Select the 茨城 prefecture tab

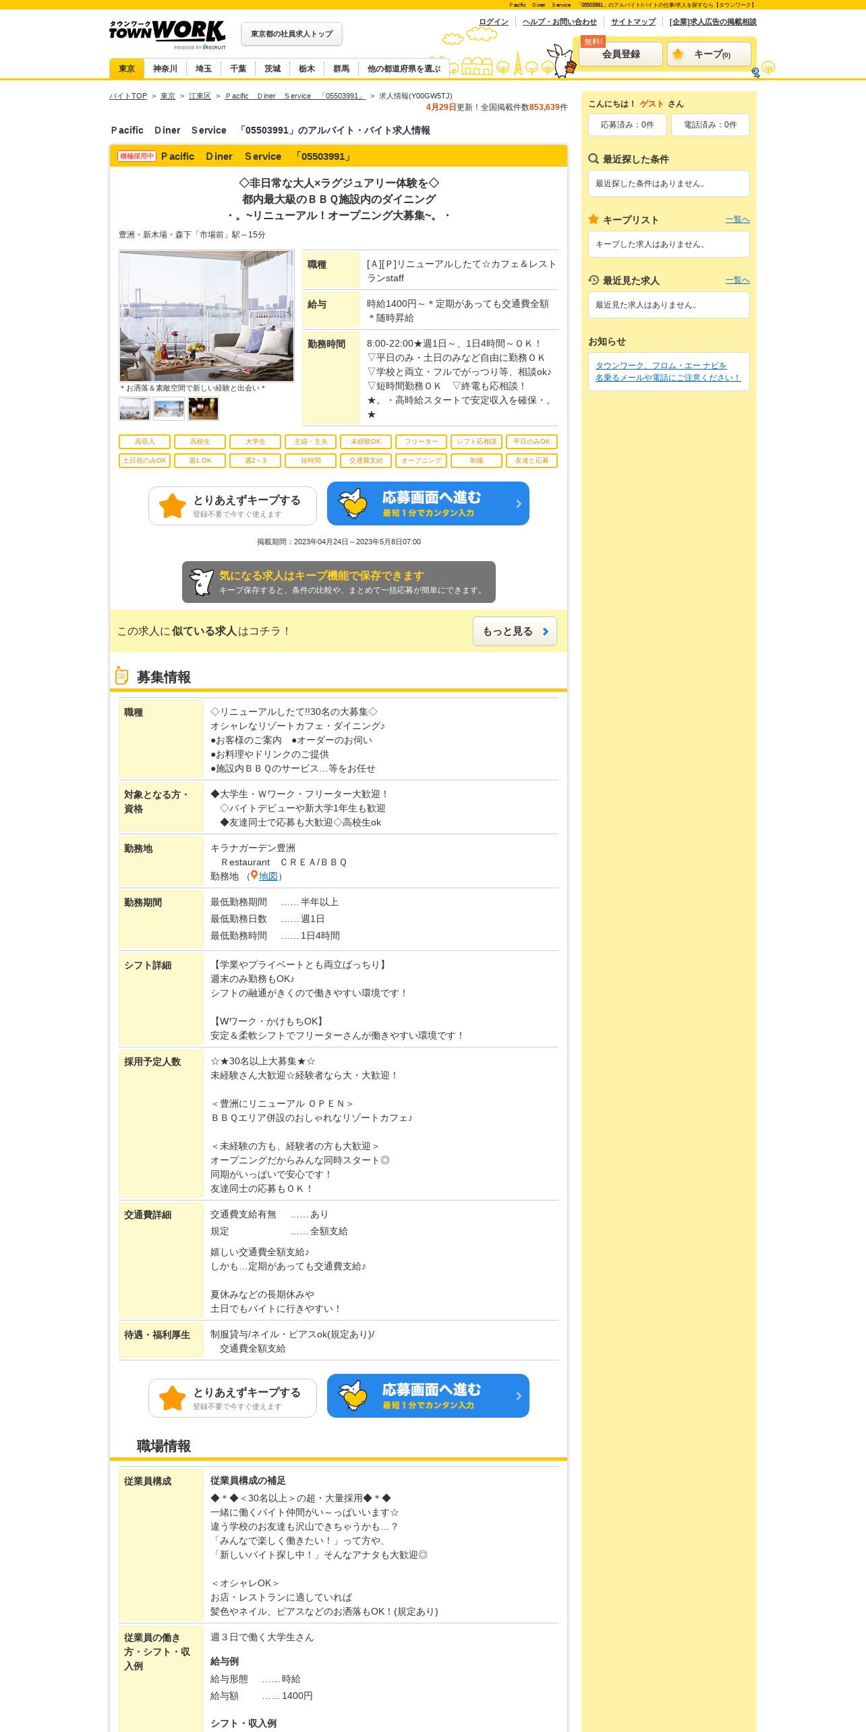pos(272,69)
